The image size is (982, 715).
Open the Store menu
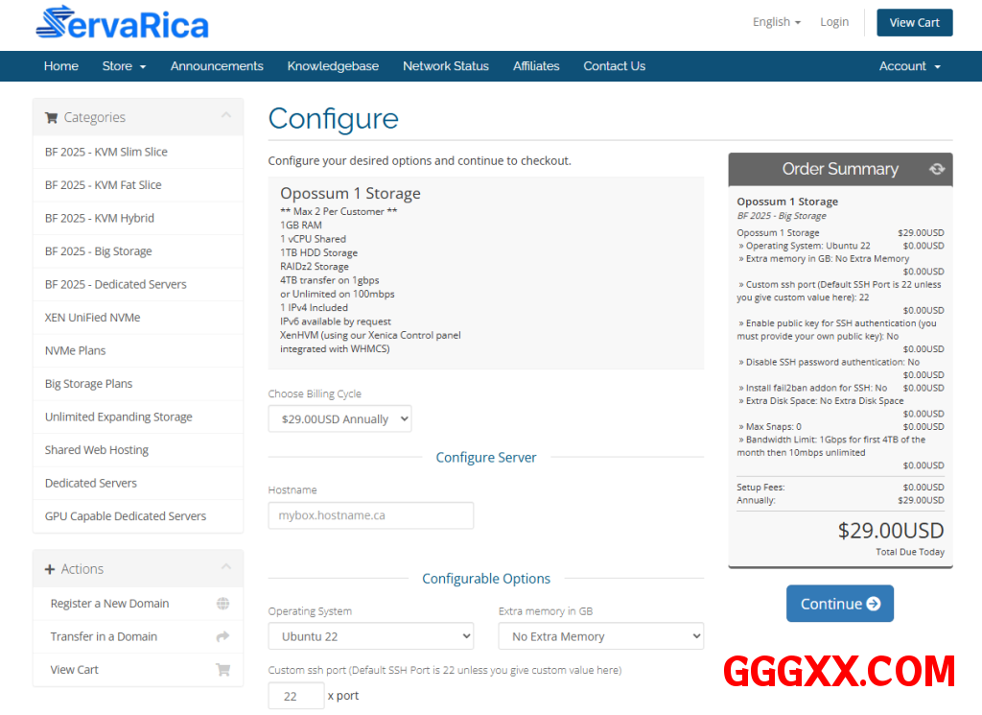124,66
